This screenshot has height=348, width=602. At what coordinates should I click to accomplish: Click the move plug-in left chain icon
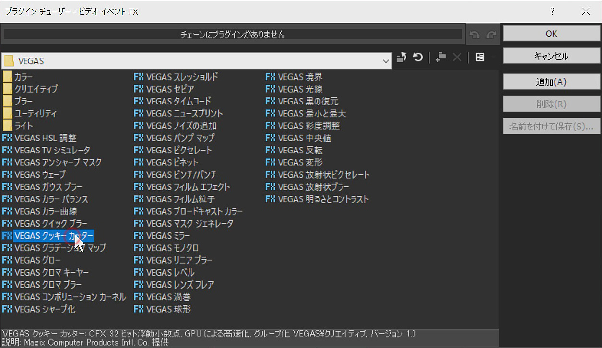coord(474,35)
